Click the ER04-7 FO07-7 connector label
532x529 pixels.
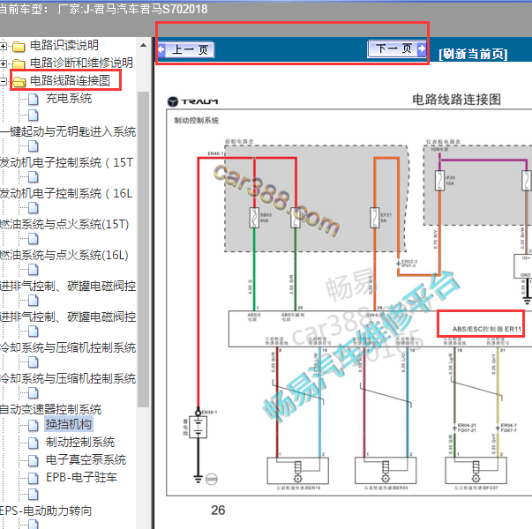[x=509, y=428]
